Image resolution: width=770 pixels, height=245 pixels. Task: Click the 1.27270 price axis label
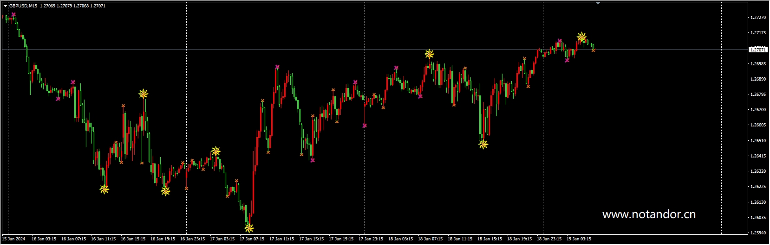click(x=758, y=18)
